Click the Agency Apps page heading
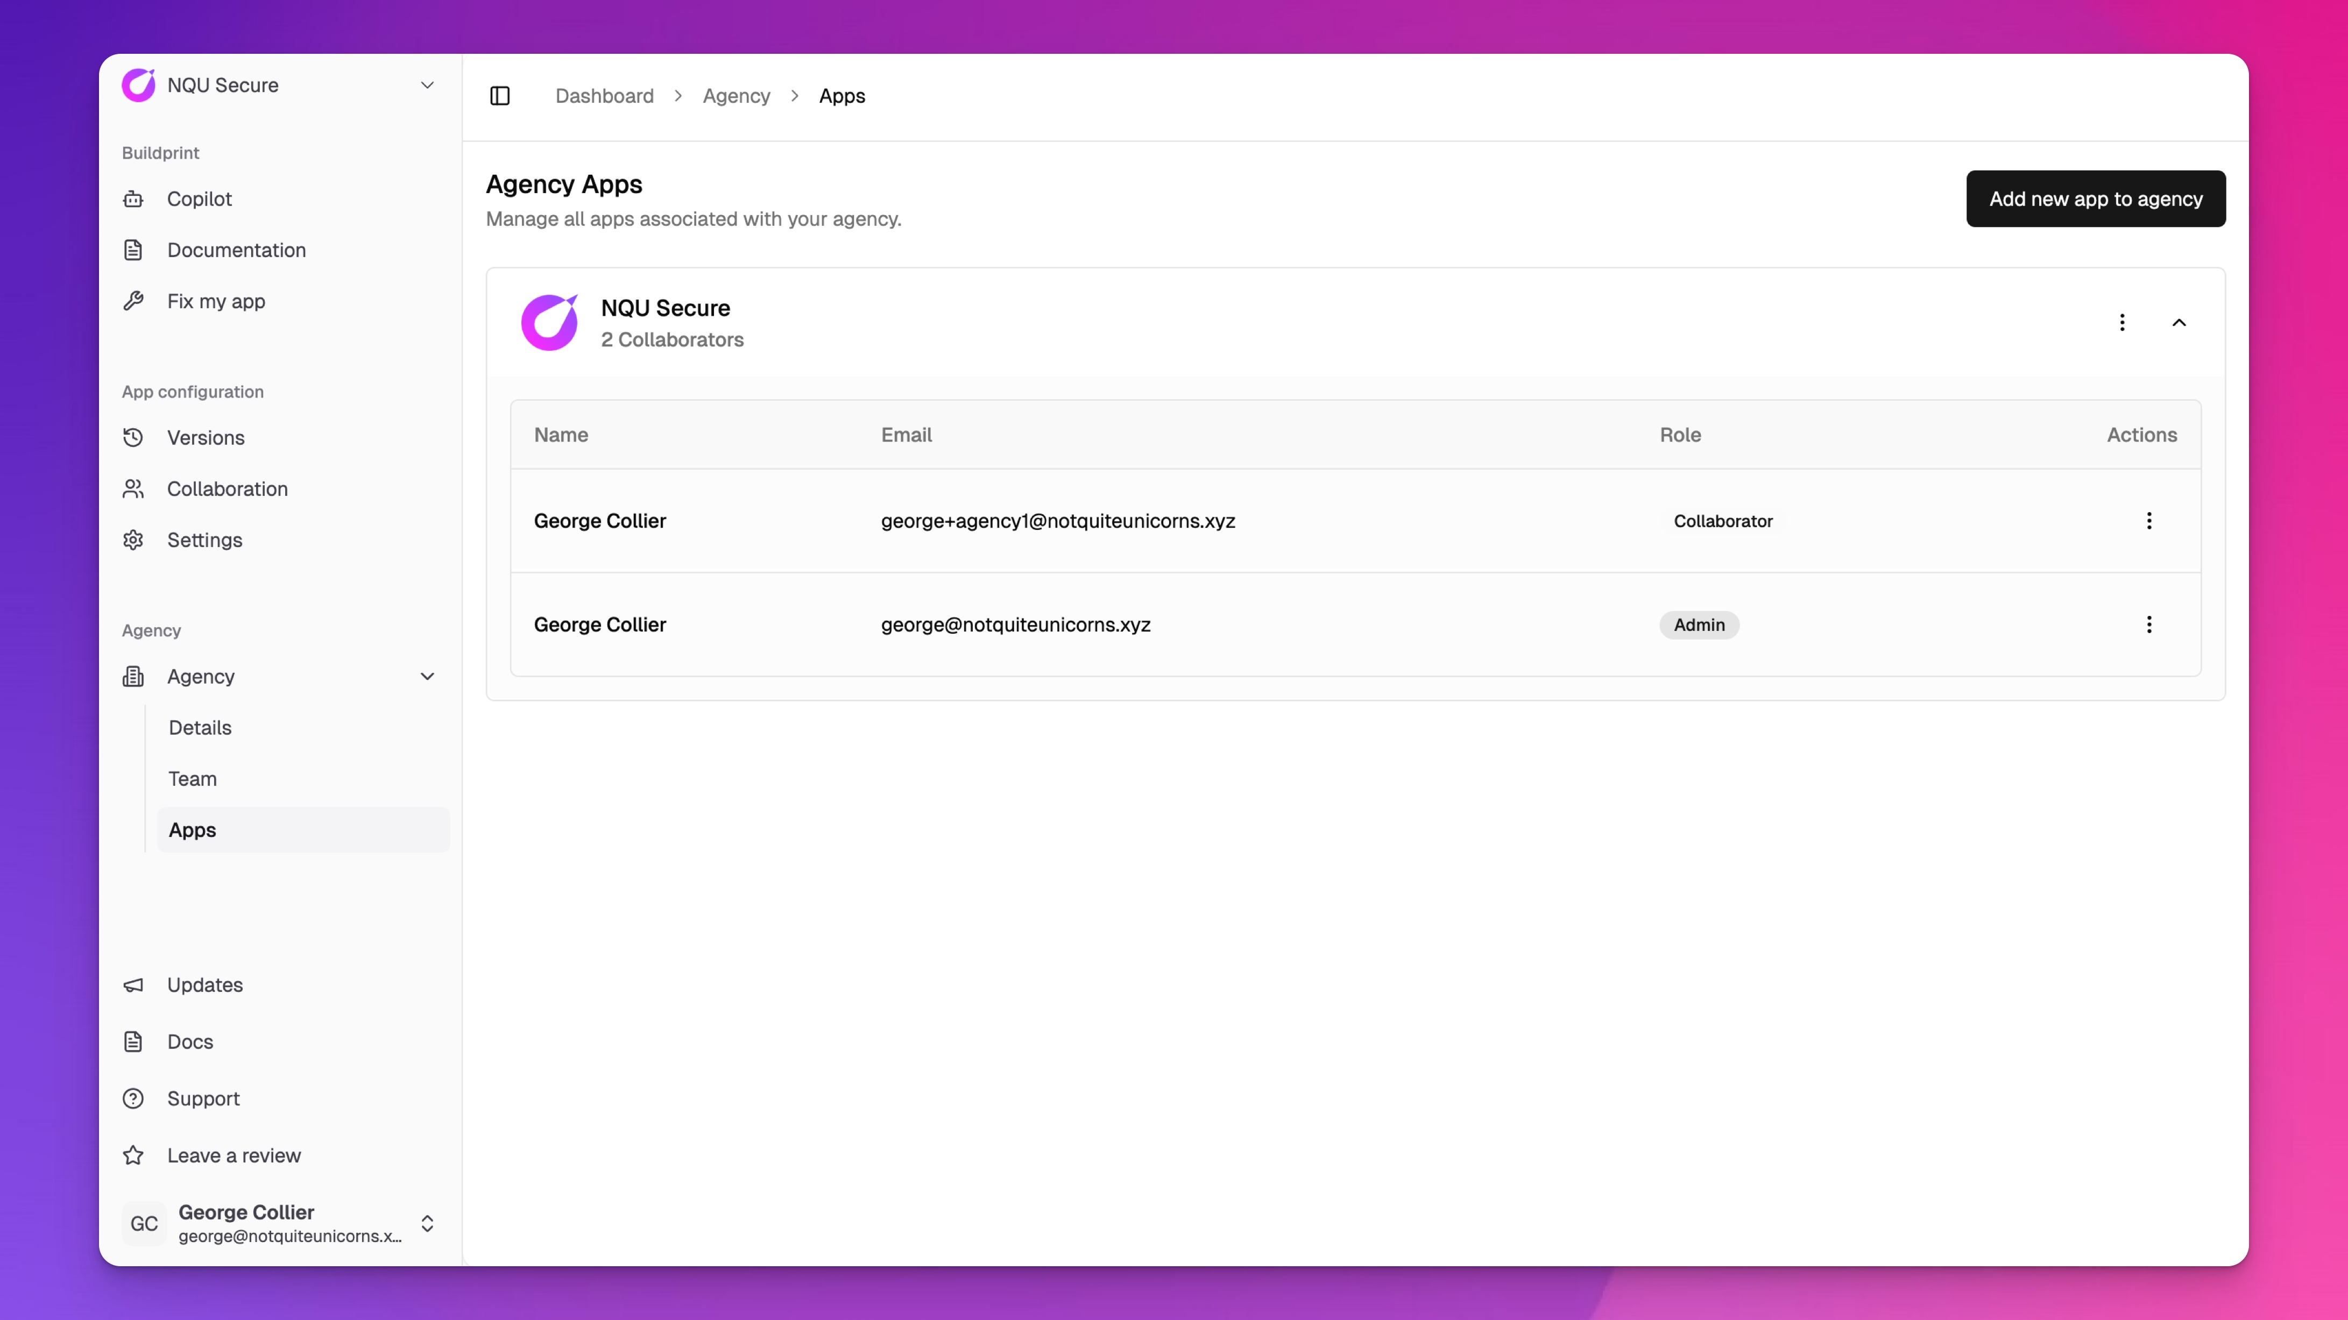This screenshot has height=1320, width=2348. click(563, 184)
